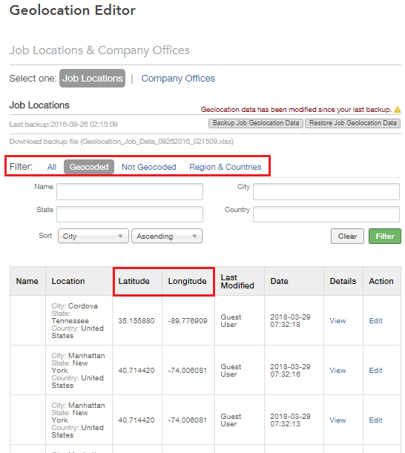View Manhattan row dated 07:32:13
This screenshot has height=453, width=405.
(x=337, y=420)
